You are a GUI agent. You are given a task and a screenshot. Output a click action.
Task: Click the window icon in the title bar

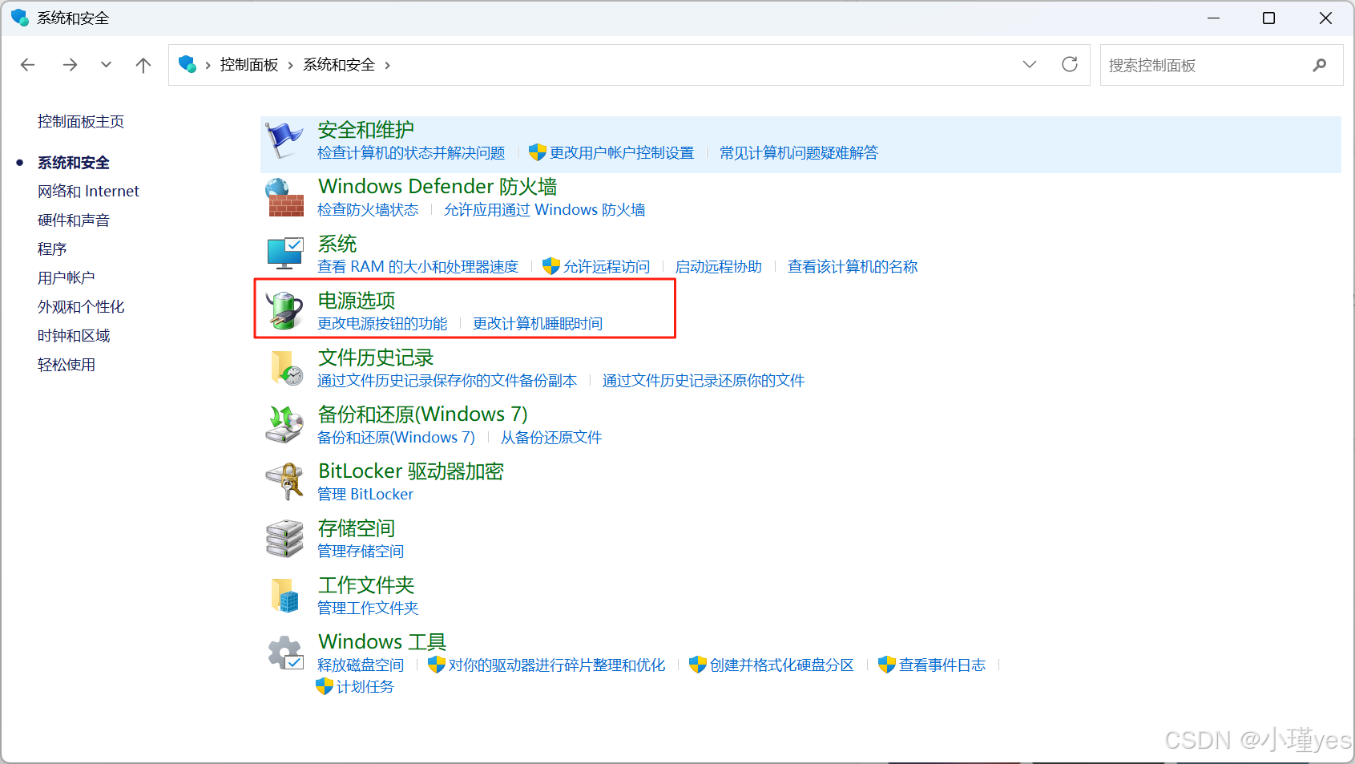[x=19, y=18]
